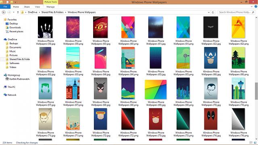Open Recent places in the sidebar
Viewport: 258px width, 145px height.
coord(16,31)
